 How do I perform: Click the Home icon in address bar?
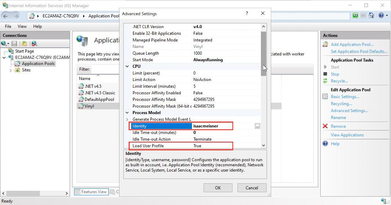371,16
